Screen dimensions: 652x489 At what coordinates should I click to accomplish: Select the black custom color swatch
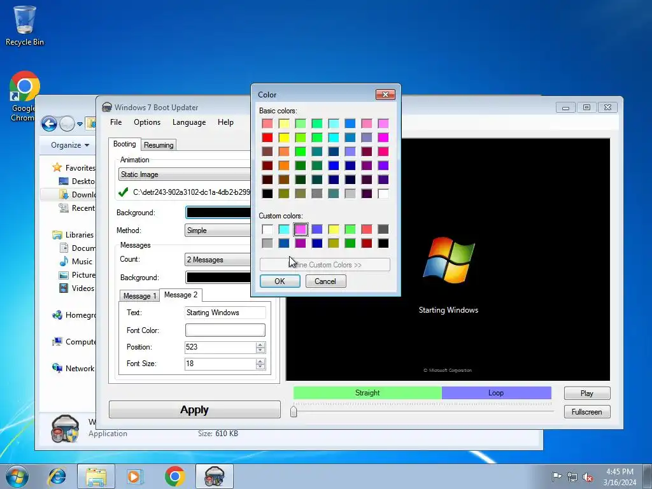click(x=383, y=243)
